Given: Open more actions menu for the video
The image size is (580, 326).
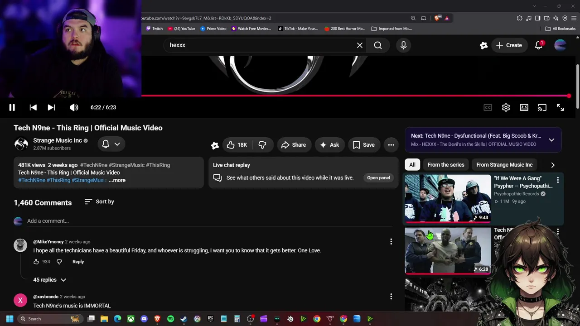Looking at the screenshot, I should tap(391, 145).
